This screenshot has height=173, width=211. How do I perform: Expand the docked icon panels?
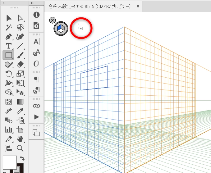[x=32, y=3]
